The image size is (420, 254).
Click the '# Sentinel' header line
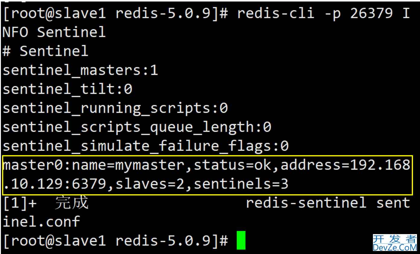pos(45,51)
